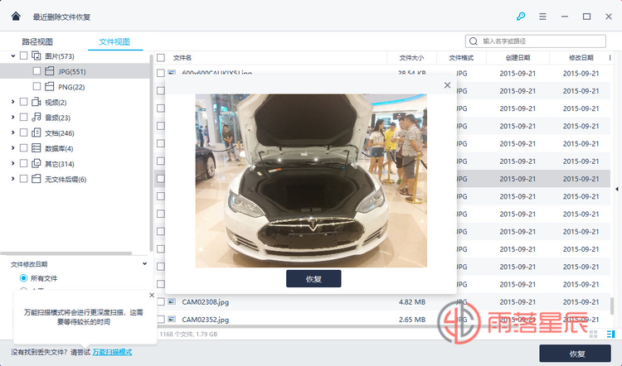
Task: Expand the 视频(2) tree node
Action: pos(12,102)
